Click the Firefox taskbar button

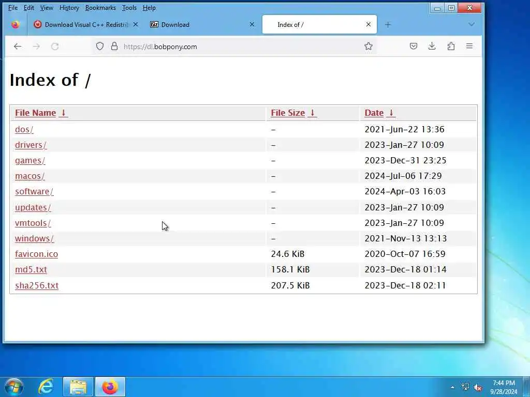[110, 387]
